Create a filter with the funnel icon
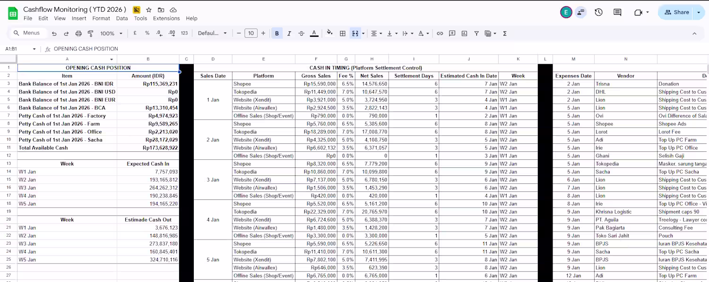The image size is (709, 282). [x=476, y=33]
